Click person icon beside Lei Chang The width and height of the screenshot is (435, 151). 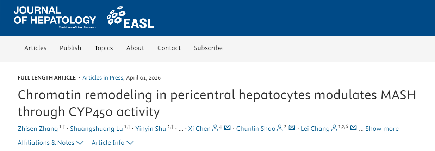click(x=334, y=128)
